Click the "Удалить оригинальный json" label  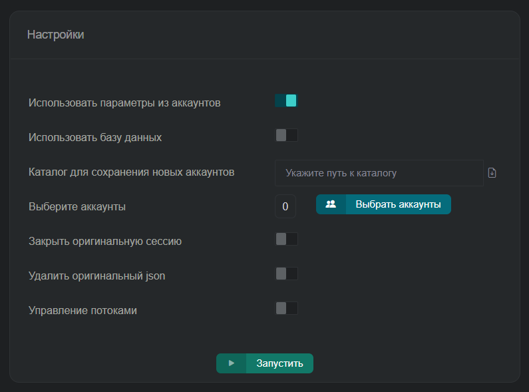pos(96,276)
